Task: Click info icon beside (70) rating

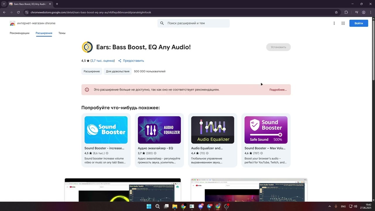Action: pos(207,153)
